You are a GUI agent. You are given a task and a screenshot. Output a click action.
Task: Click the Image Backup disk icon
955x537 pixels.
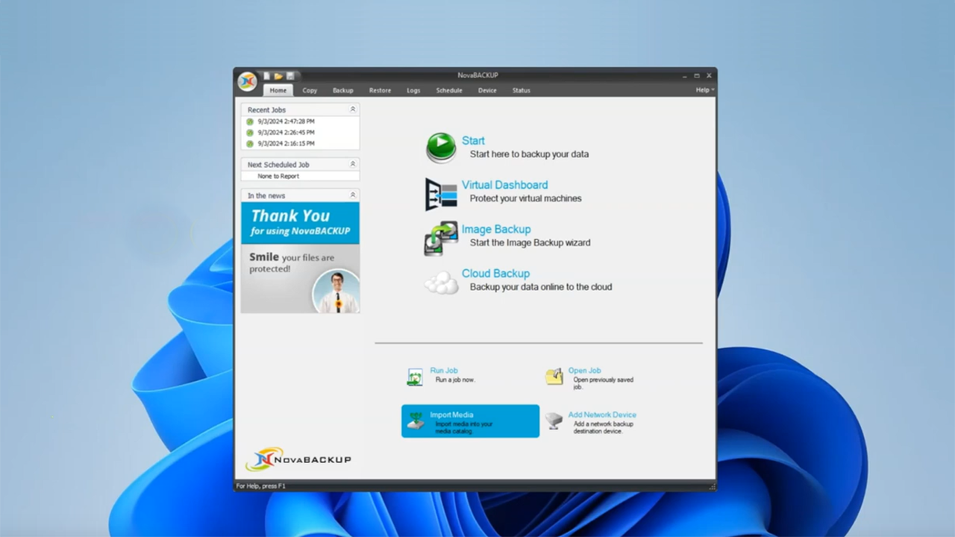(441, 238)
